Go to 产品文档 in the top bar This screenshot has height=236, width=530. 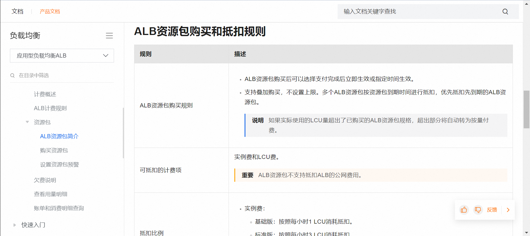[x=50, y=12]
